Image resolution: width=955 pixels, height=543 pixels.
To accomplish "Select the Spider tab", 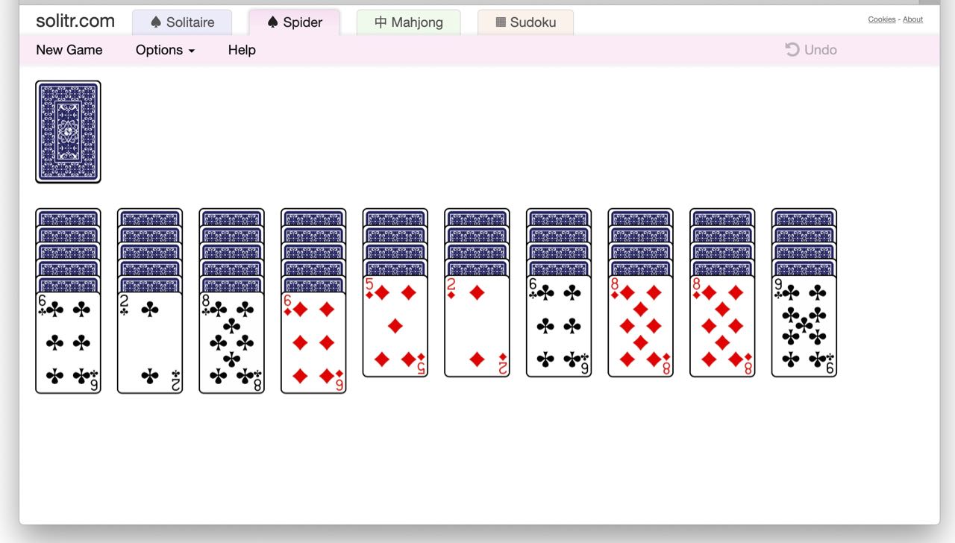I will click(x=294, y=22).
